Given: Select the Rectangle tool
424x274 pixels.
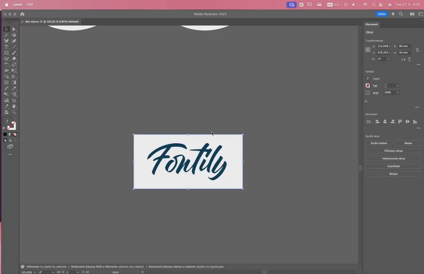Looking at the screenshot, I should coord(6,53).
